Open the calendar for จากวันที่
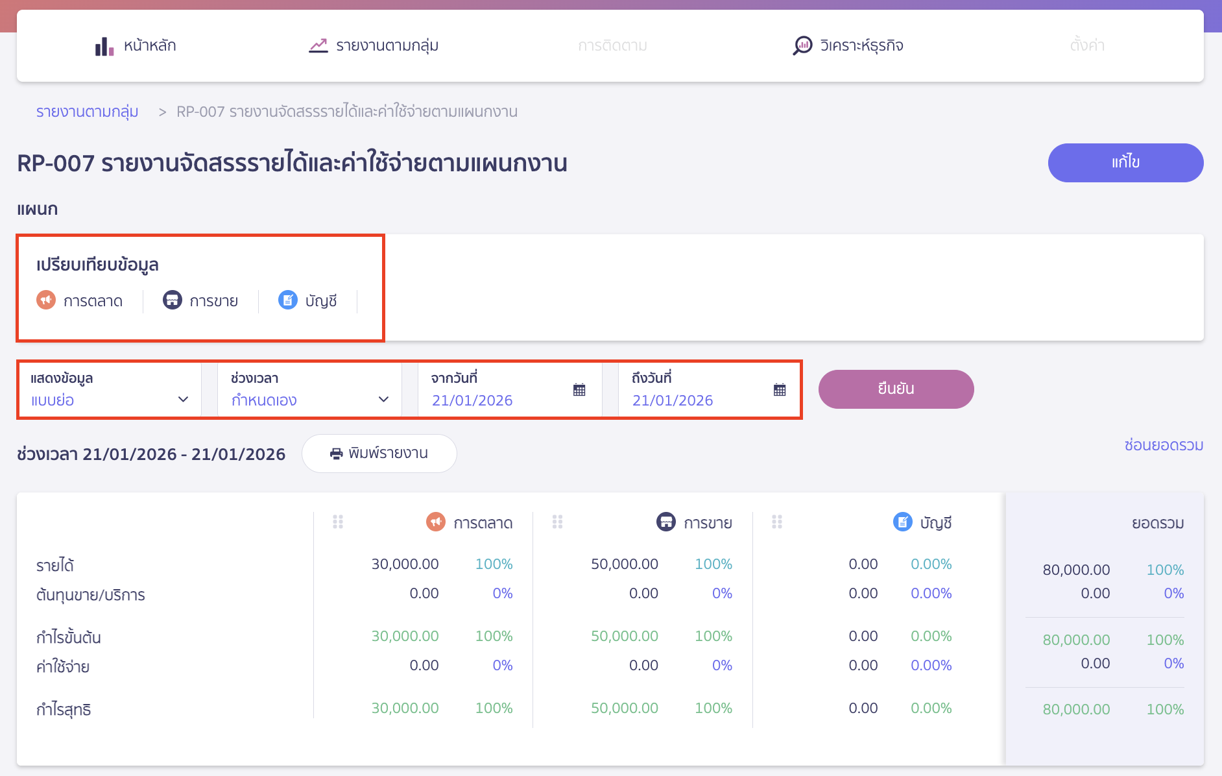 tap(579, 389)
